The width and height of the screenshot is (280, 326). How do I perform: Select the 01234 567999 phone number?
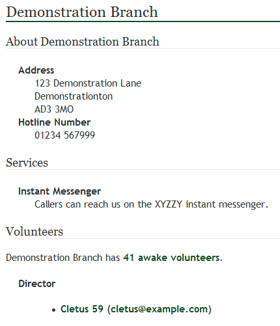(64, 135)
